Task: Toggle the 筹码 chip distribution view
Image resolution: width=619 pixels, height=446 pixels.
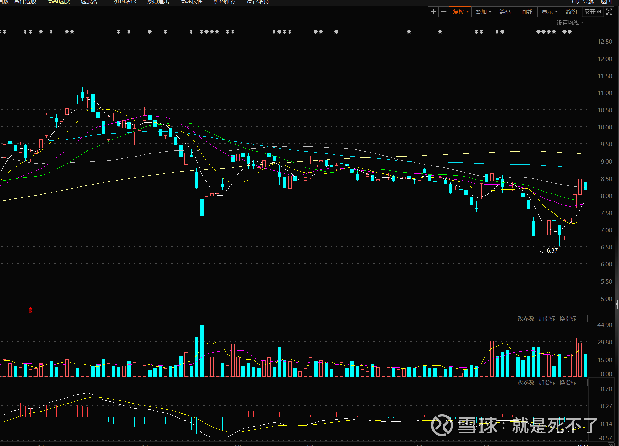Action: tap(505, 12)
